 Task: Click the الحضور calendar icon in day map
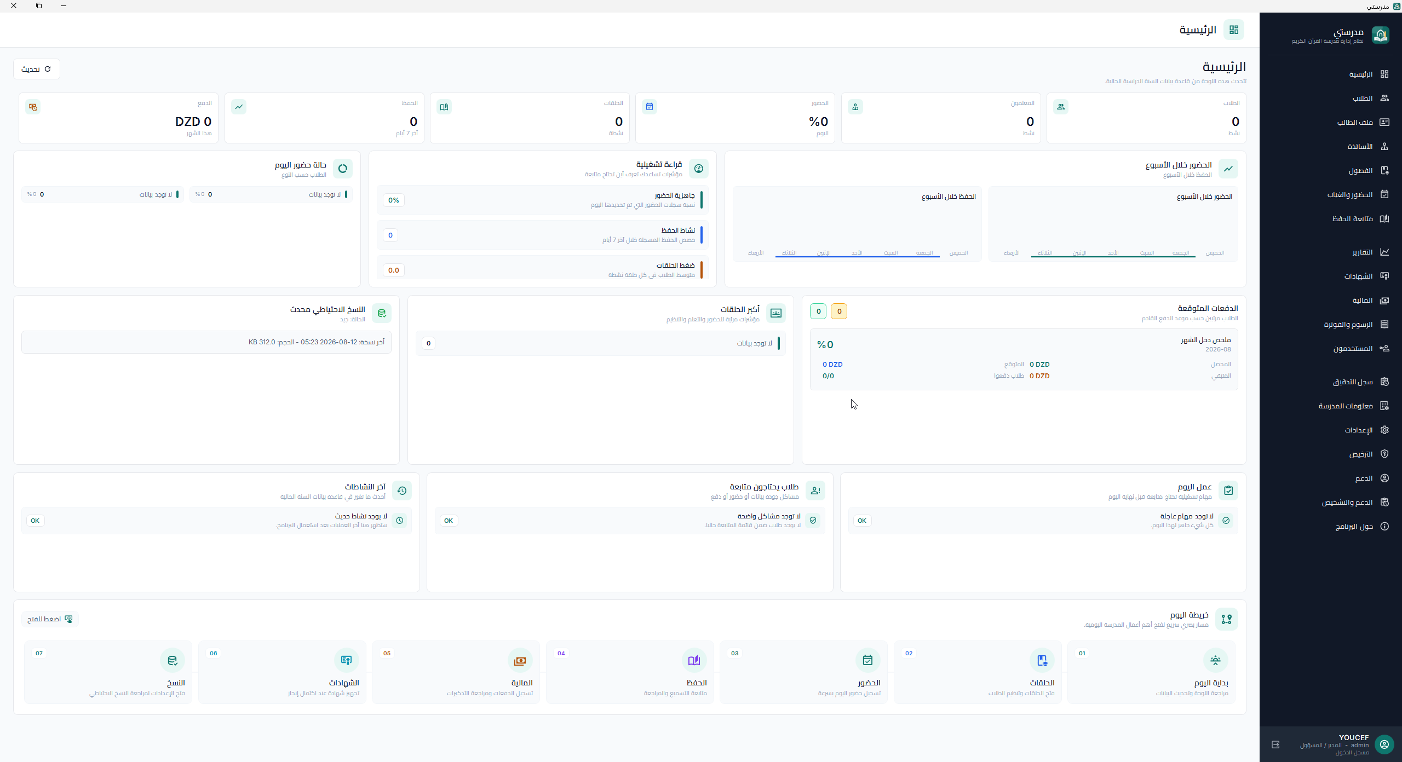867,660
